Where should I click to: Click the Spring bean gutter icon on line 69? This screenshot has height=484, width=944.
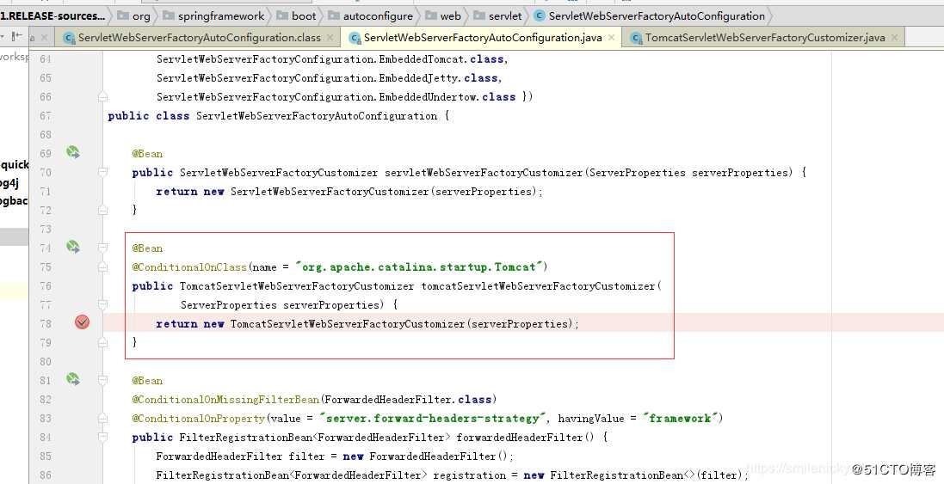click(x=73, y=152)
